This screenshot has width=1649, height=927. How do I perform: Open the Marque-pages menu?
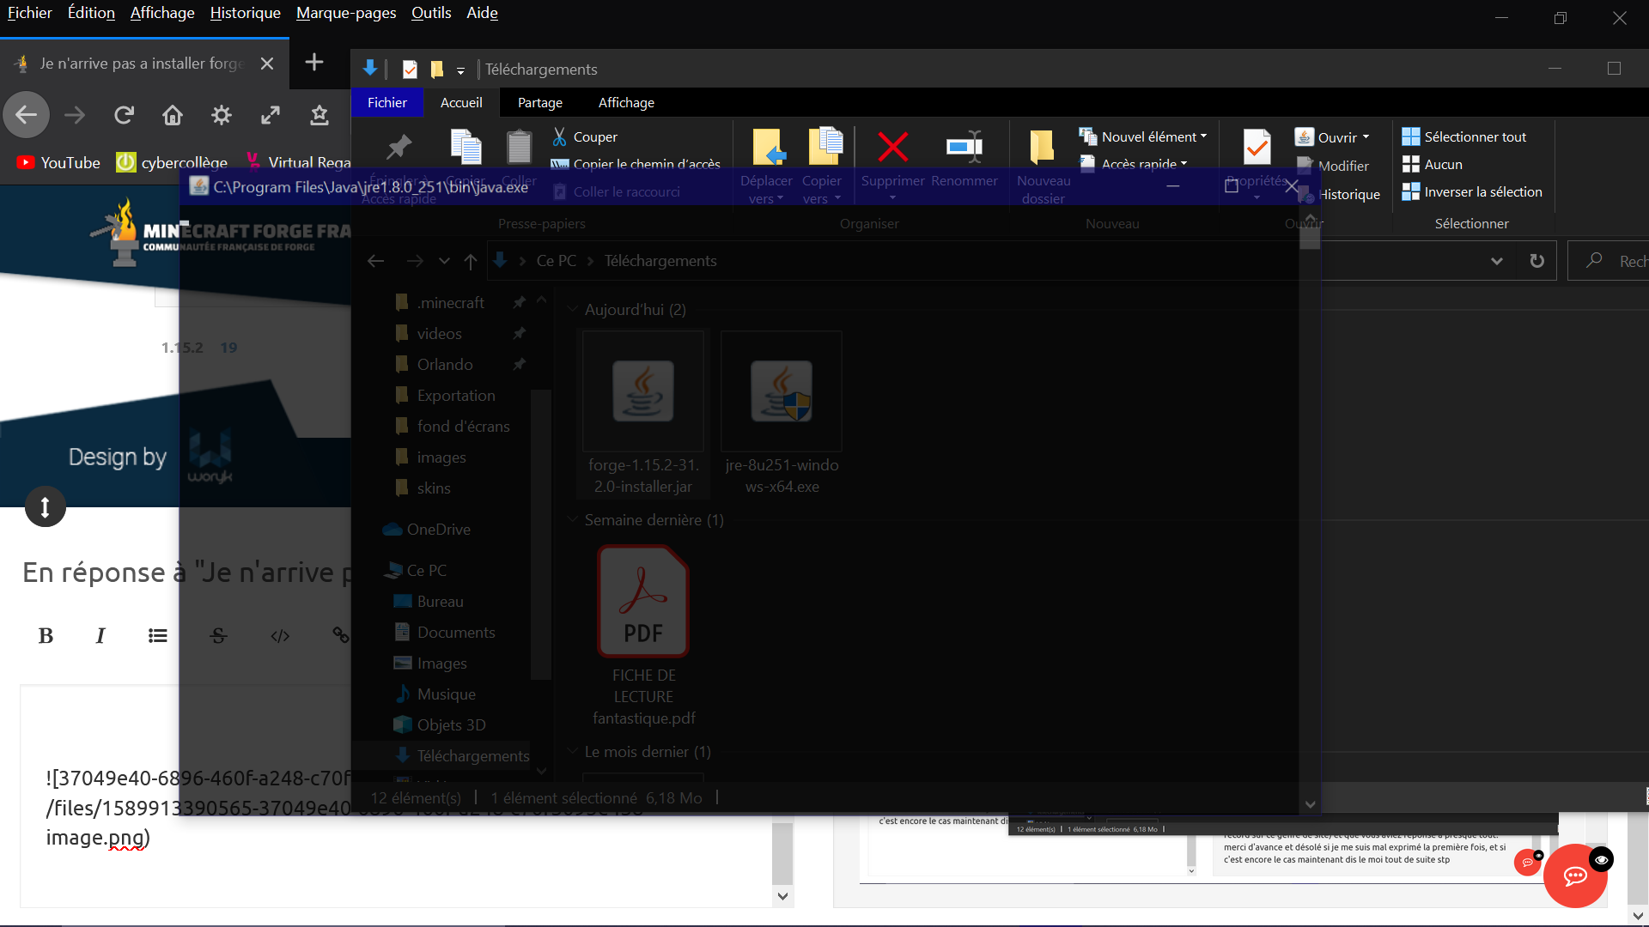coord(345,13)
